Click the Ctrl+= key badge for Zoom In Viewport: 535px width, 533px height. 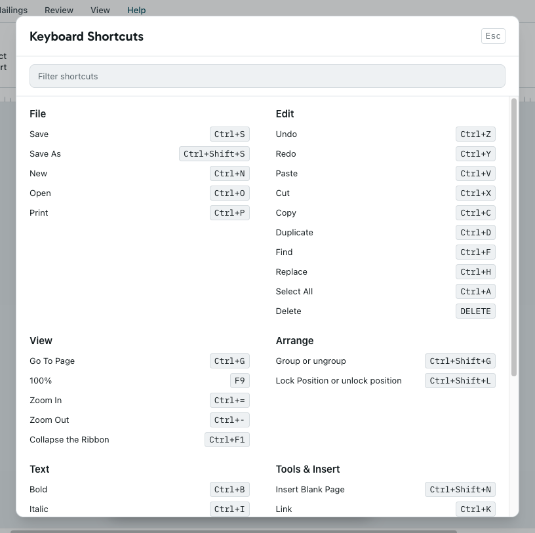click(229, 401)
